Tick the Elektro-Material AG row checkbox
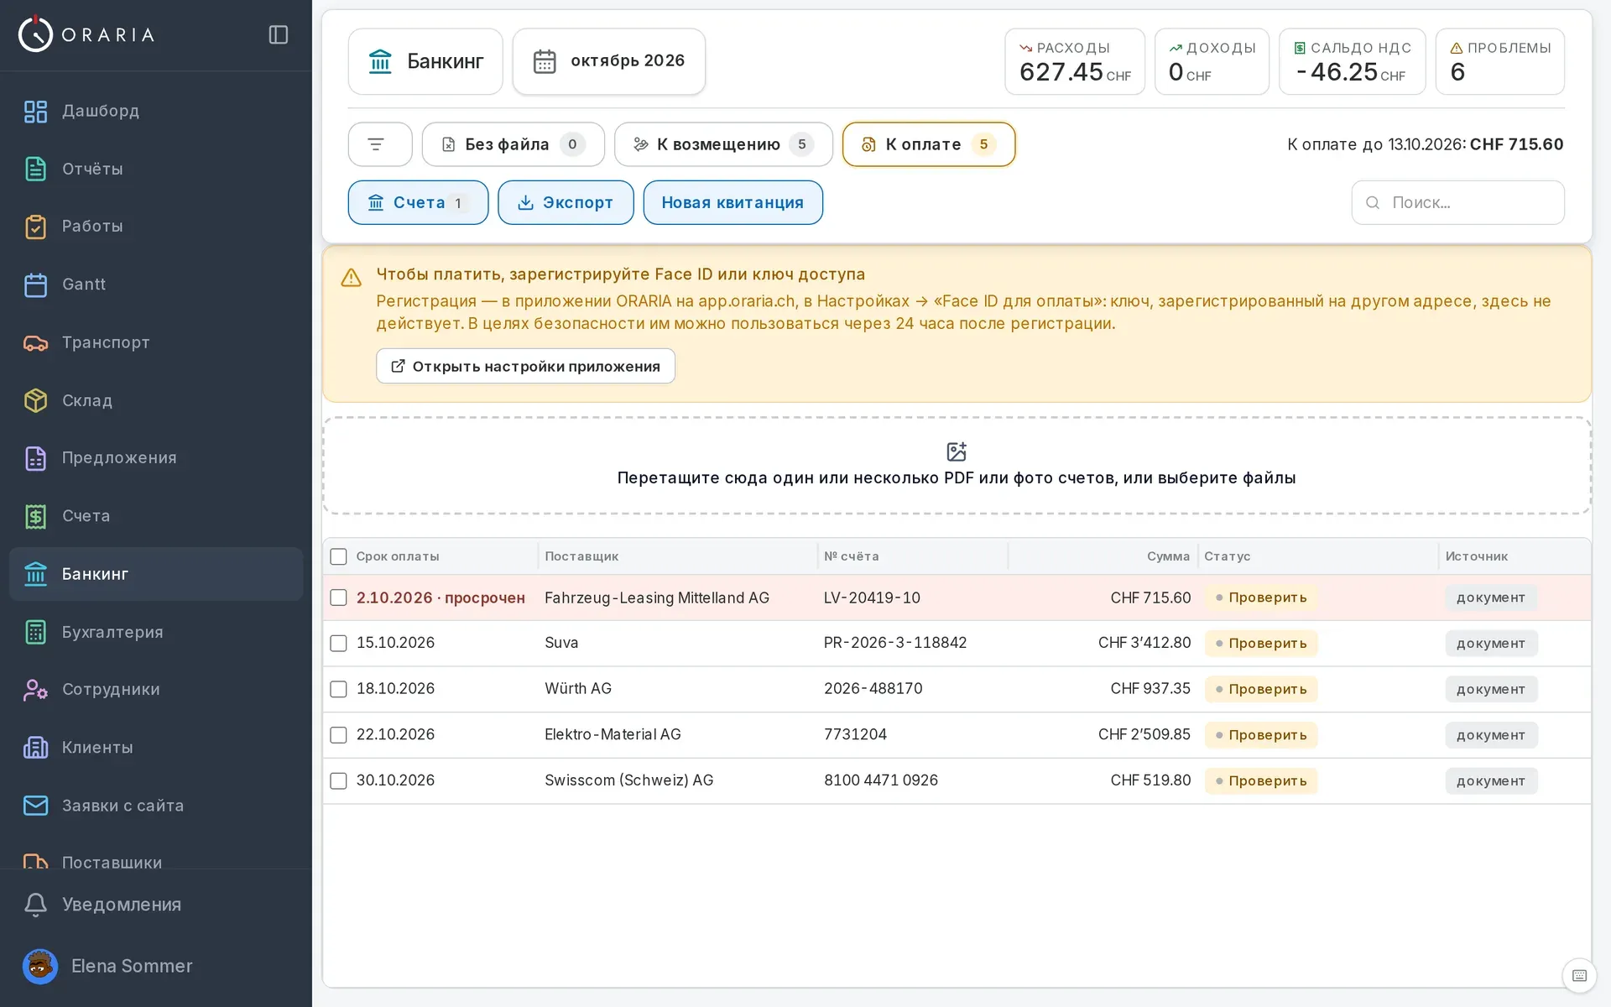Screen dimensions: 1611x1007 tap(338, 735)
